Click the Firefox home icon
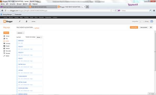This screenshot has height=95, width=156. click(x=154, y=10)
